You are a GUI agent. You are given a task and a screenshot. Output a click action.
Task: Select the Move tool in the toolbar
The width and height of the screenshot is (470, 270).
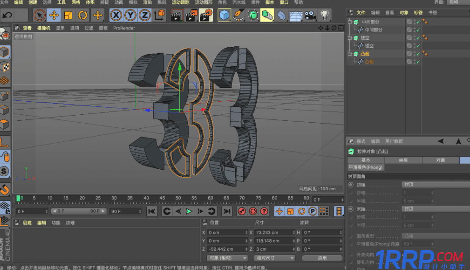coord(53,16)
